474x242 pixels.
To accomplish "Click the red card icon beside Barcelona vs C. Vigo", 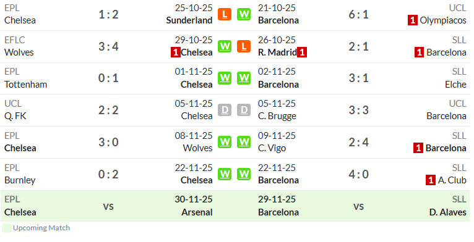I will (x=418, y=148).
